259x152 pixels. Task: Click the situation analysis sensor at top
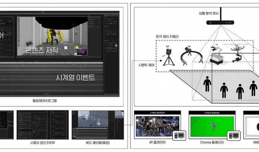[x=221, y=22]
